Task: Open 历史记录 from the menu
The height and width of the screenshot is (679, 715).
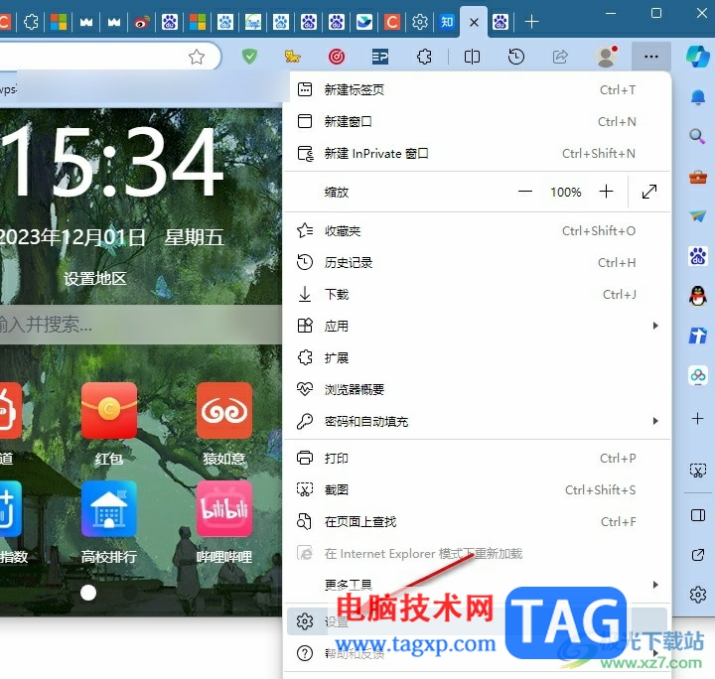Action: [477, 262]
